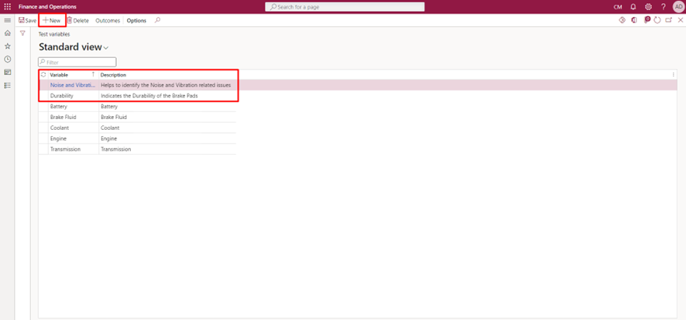
Task: Open grid options vertical dots
Action: (674, 75)
